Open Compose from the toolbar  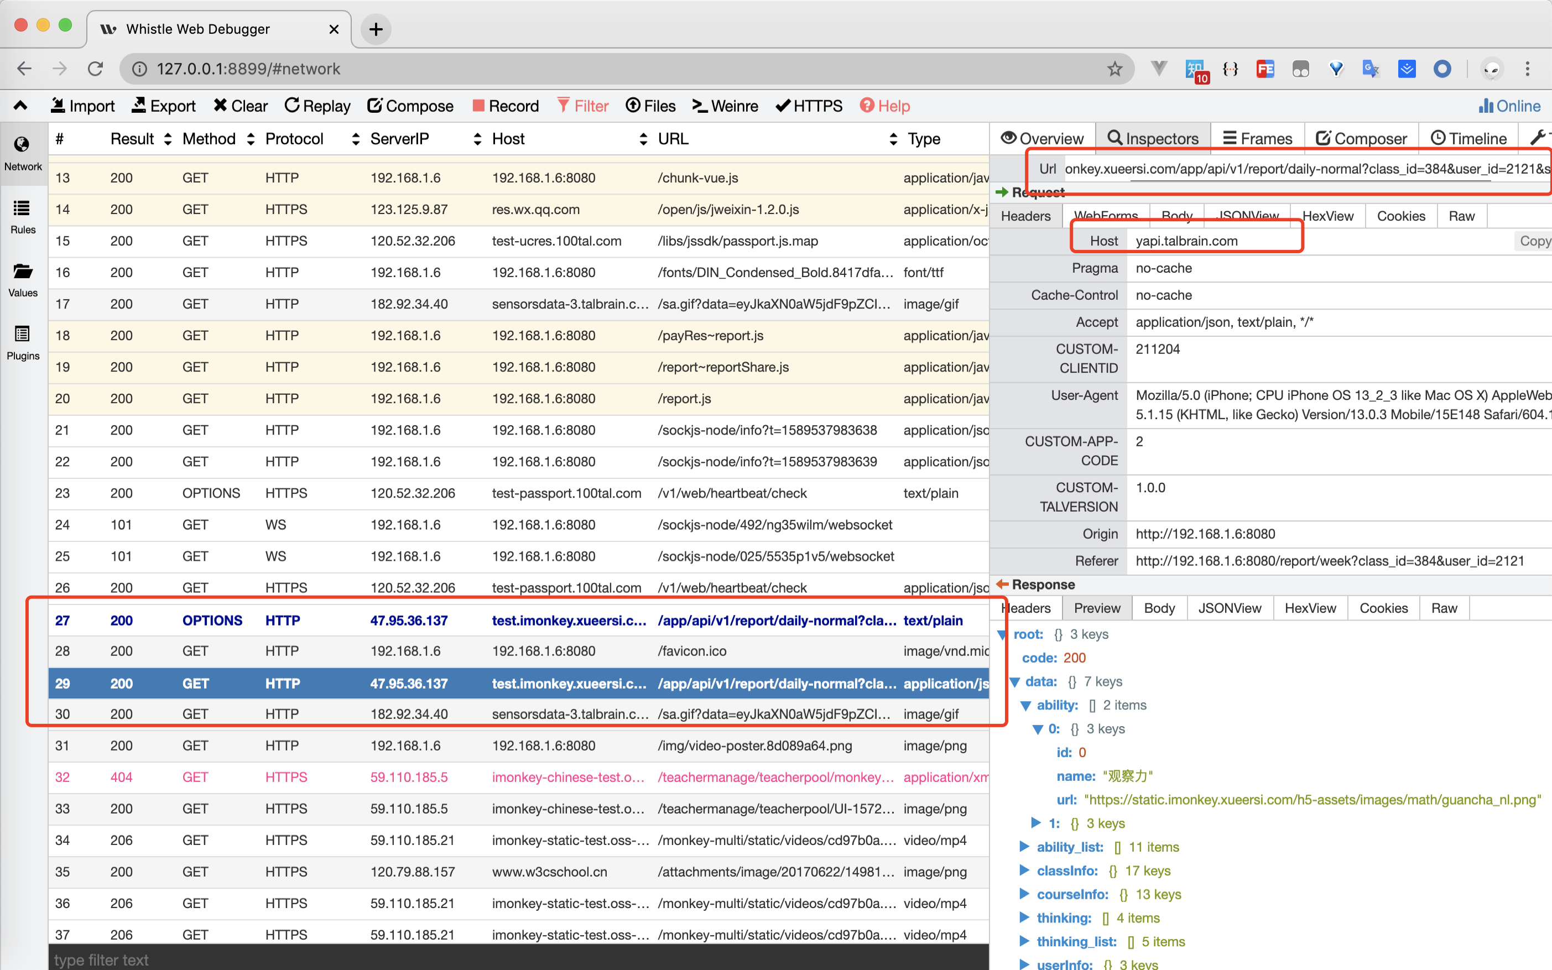coord(410,106)
